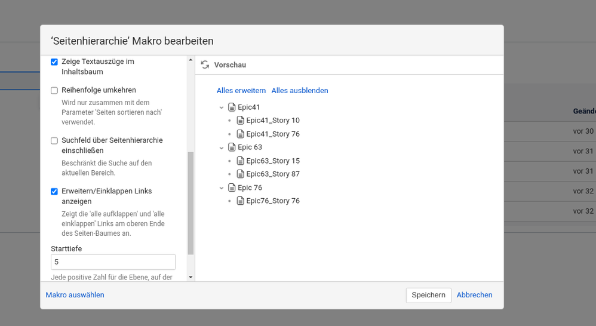Open the Epic41 page link
Image resolution: width=596 pixels, height=326 pixels.
(x=248, y=107)
